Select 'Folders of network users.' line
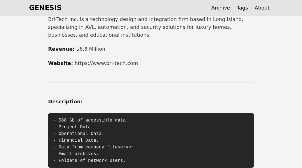The height and width of the screenshot is (168, 302). [89, 160]
